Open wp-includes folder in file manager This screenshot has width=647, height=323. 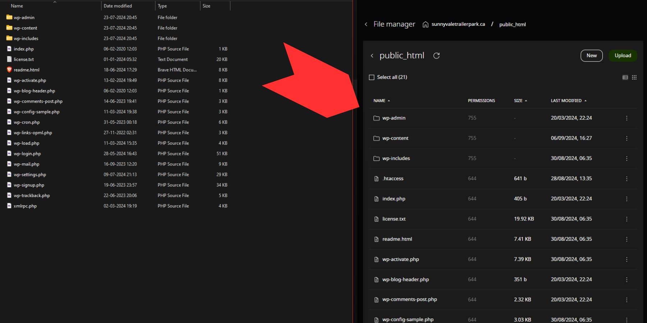[396, 158]
